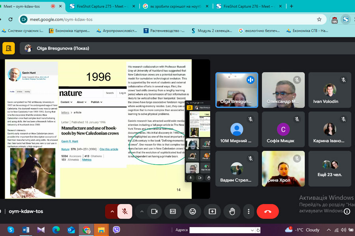
Task: Expand the microphone audio settings arrow
Action: (112, 211)
